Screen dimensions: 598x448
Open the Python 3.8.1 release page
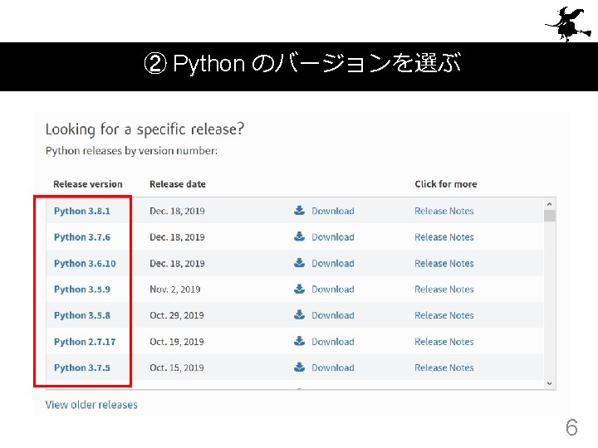coord(81,211)
